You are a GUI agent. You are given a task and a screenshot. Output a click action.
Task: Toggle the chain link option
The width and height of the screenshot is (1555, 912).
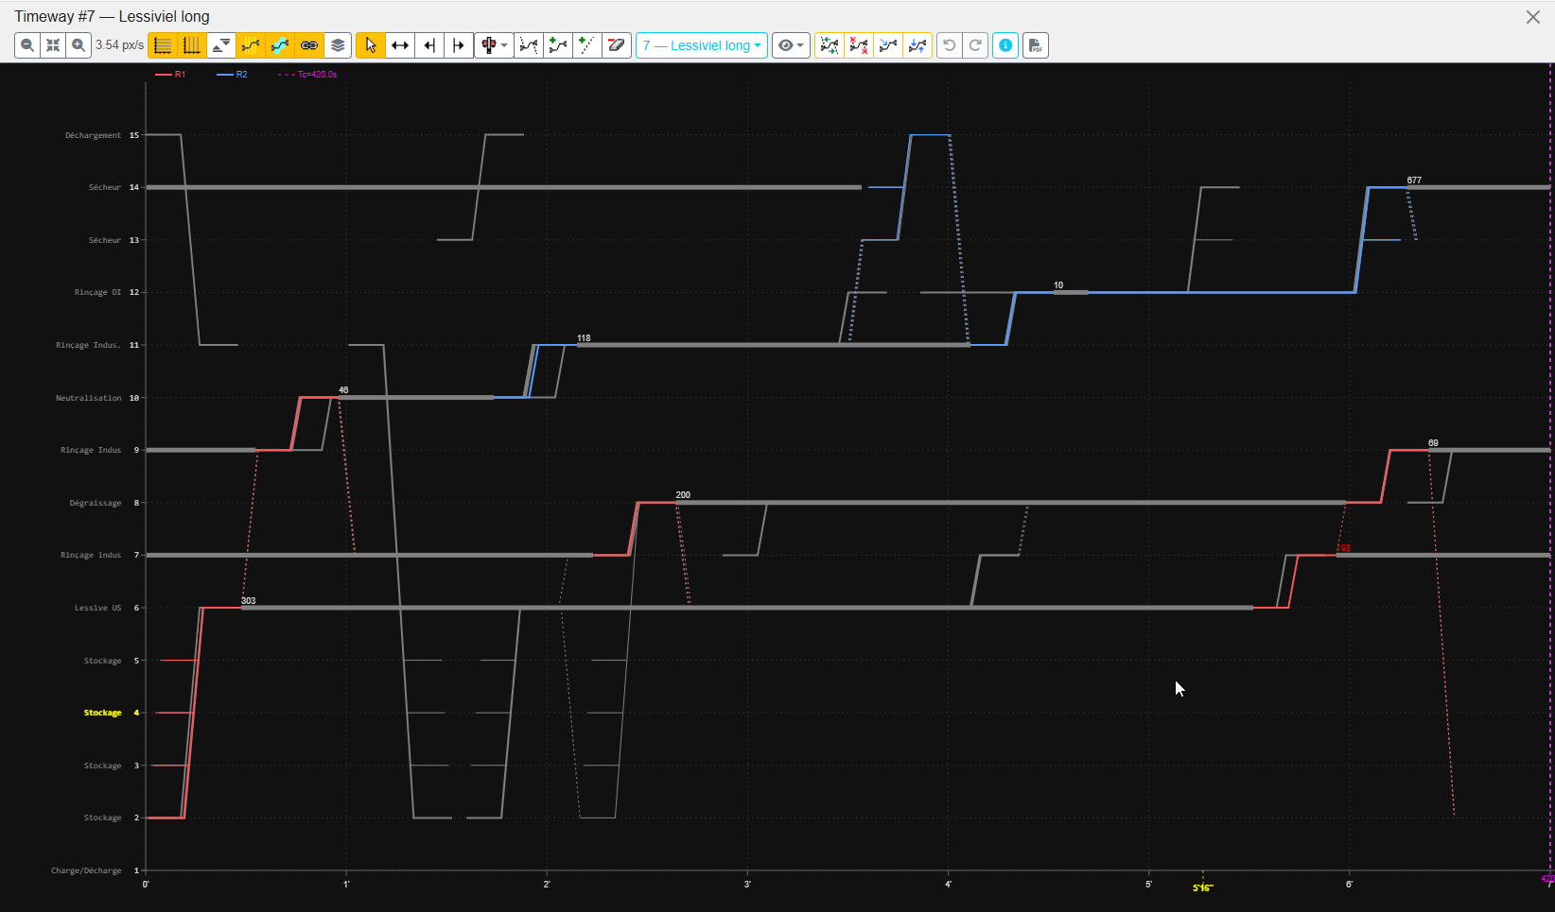(x=309, y=45)
